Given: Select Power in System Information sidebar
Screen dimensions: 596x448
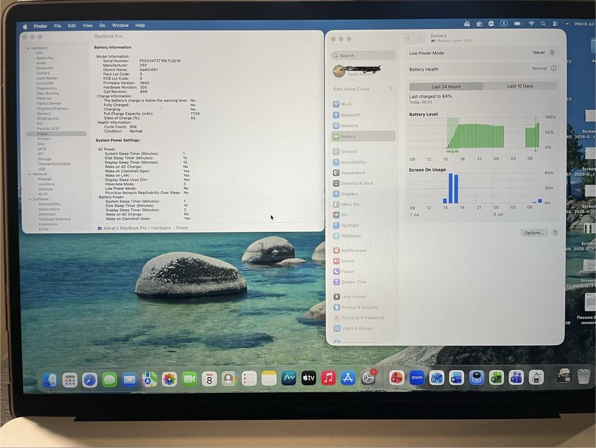Looking at the screenshot, I should click(x=57, y=134).
